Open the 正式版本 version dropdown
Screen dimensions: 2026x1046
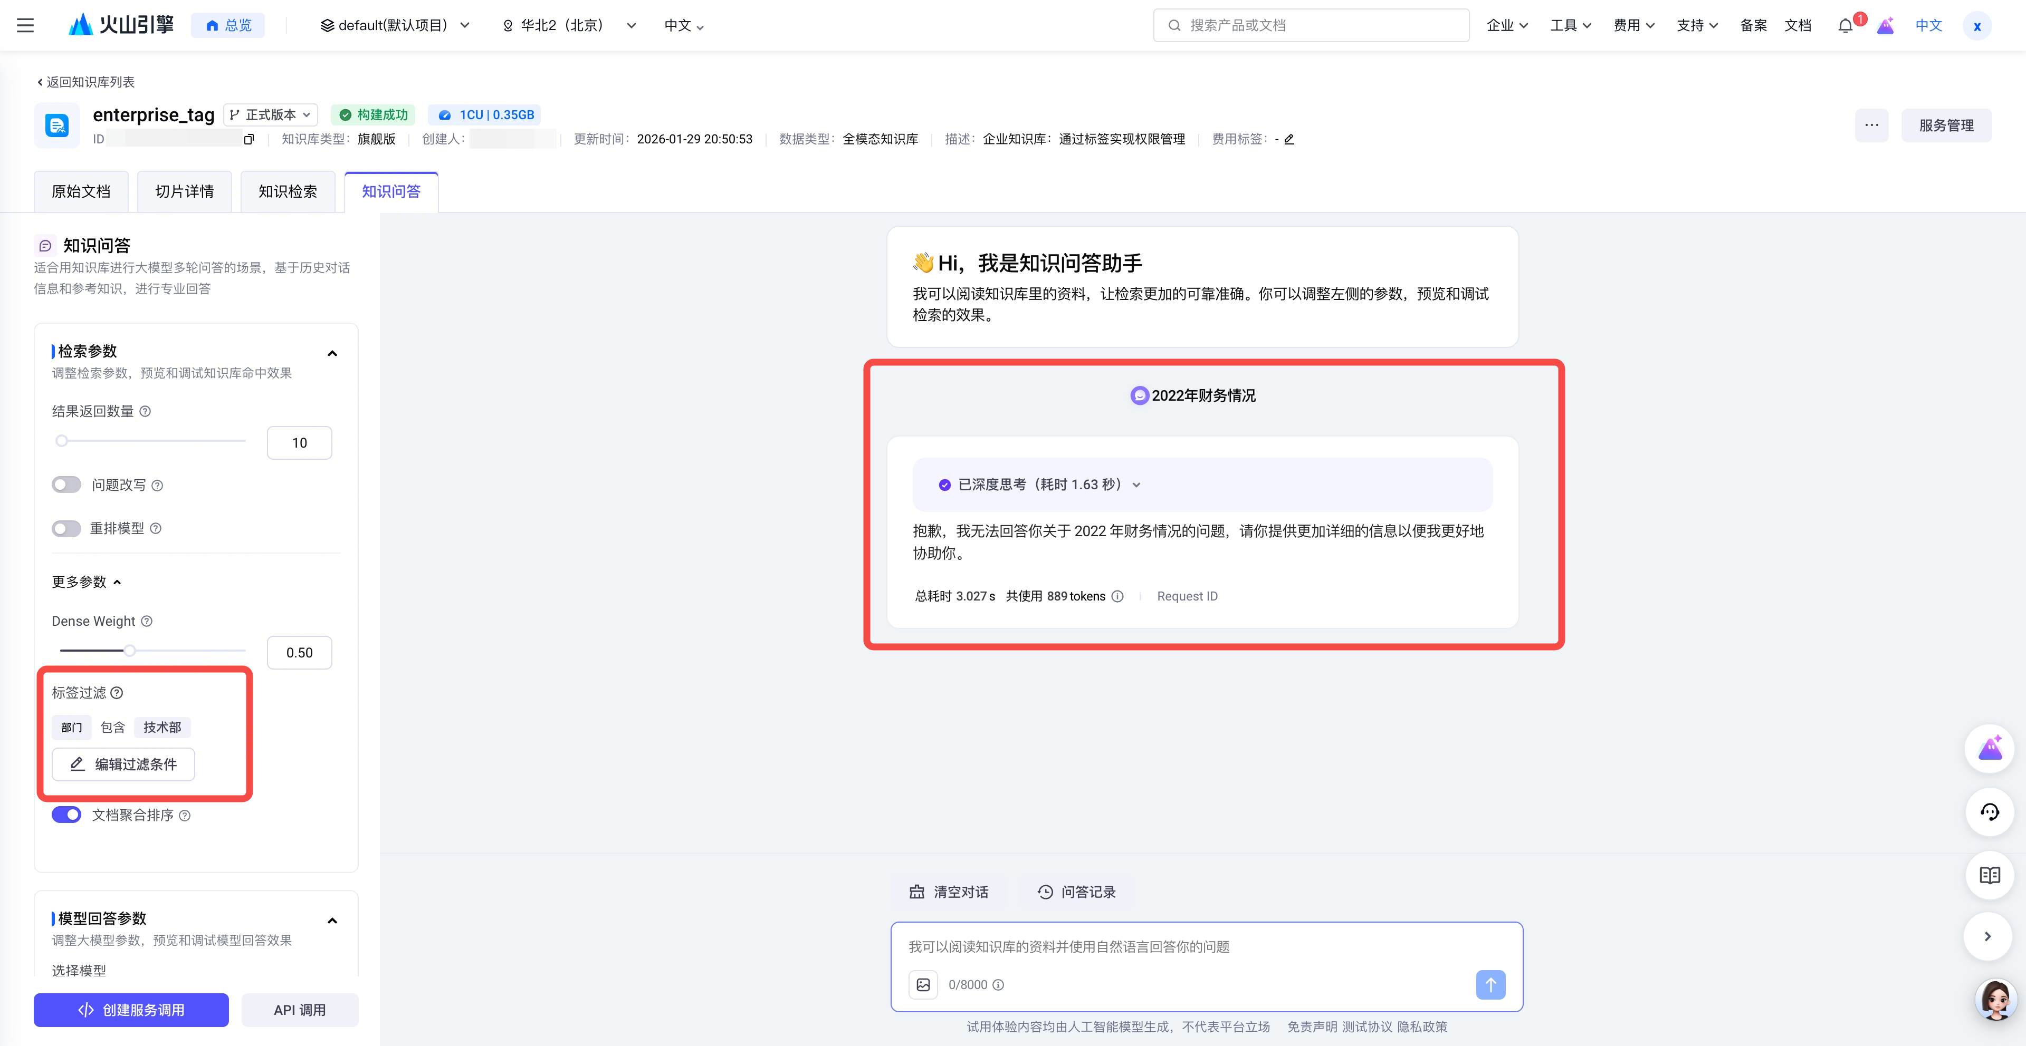pyautogui.click(x=271, y=115)
